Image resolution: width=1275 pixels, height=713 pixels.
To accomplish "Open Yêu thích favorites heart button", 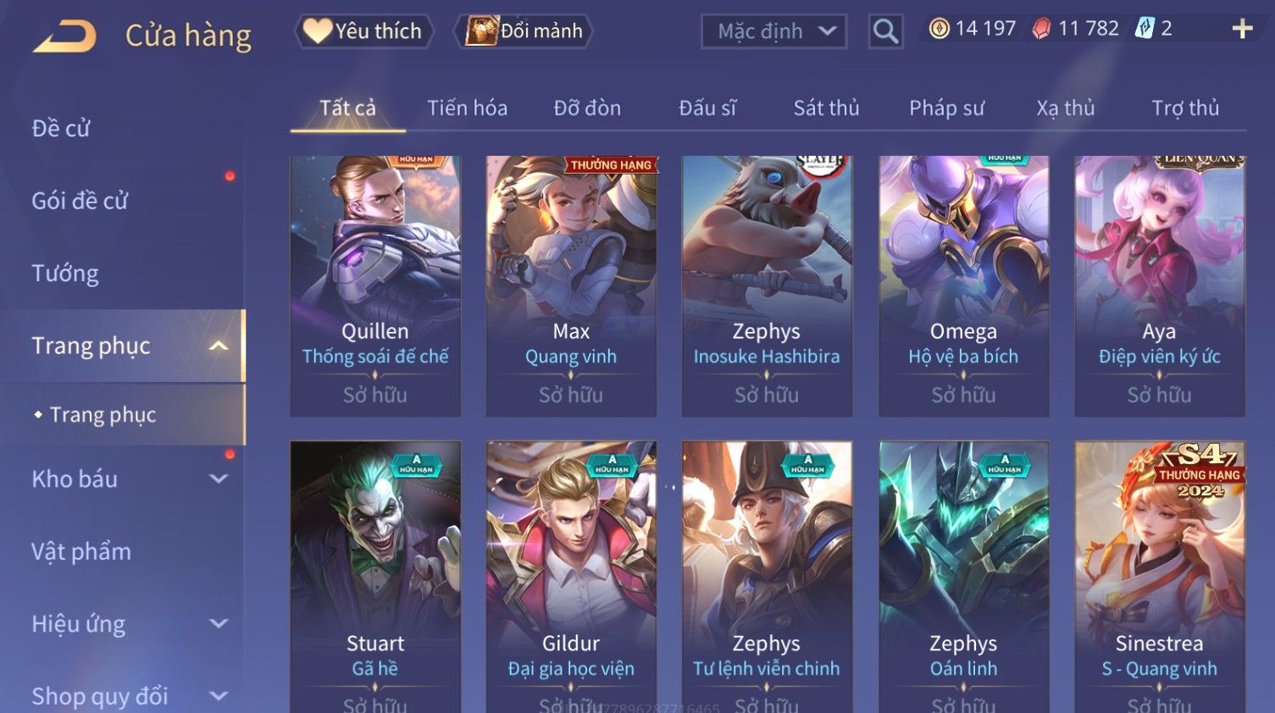I will 363,31.
